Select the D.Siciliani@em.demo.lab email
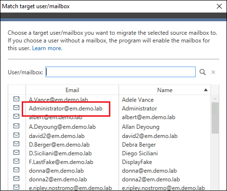The image size is (227, 191). 60,153
